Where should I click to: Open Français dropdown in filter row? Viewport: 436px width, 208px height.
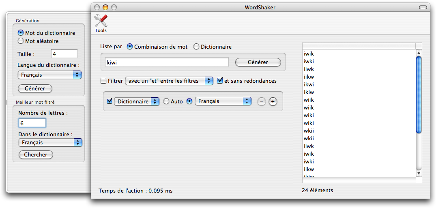pos(223,101)
